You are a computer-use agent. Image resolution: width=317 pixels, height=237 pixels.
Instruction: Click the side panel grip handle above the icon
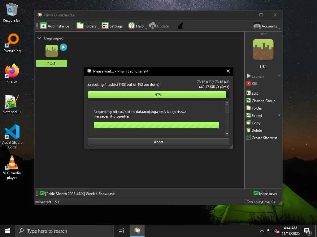click(263, 34)
